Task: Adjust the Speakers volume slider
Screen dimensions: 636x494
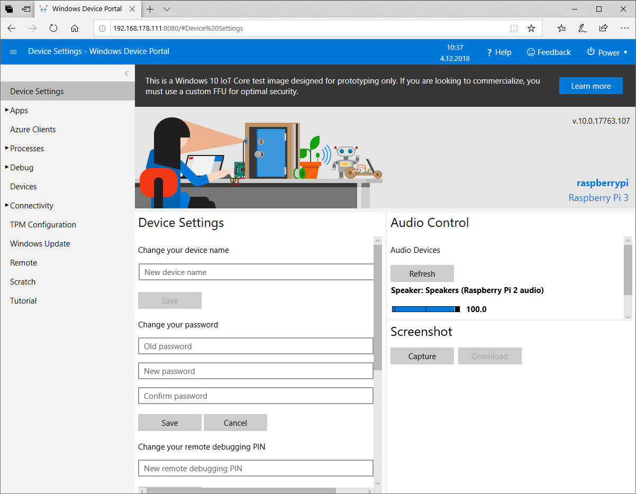Action: (x=426, y=309)
